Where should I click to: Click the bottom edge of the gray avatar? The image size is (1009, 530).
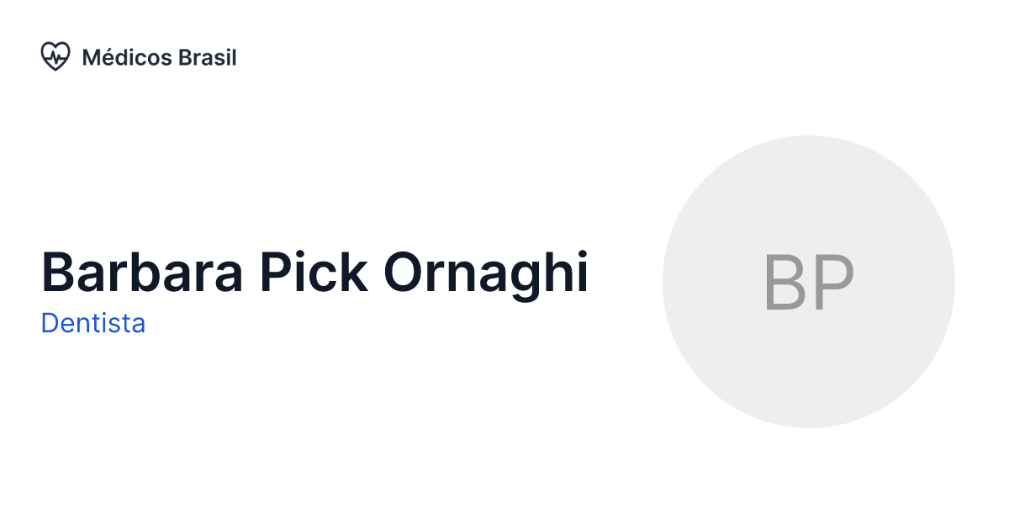point(808,424)
